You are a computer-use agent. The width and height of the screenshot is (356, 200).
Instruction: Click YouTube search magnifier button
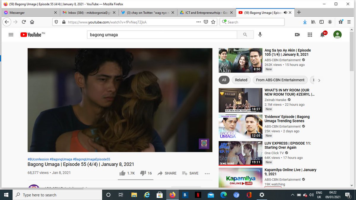tap(245, 35)
